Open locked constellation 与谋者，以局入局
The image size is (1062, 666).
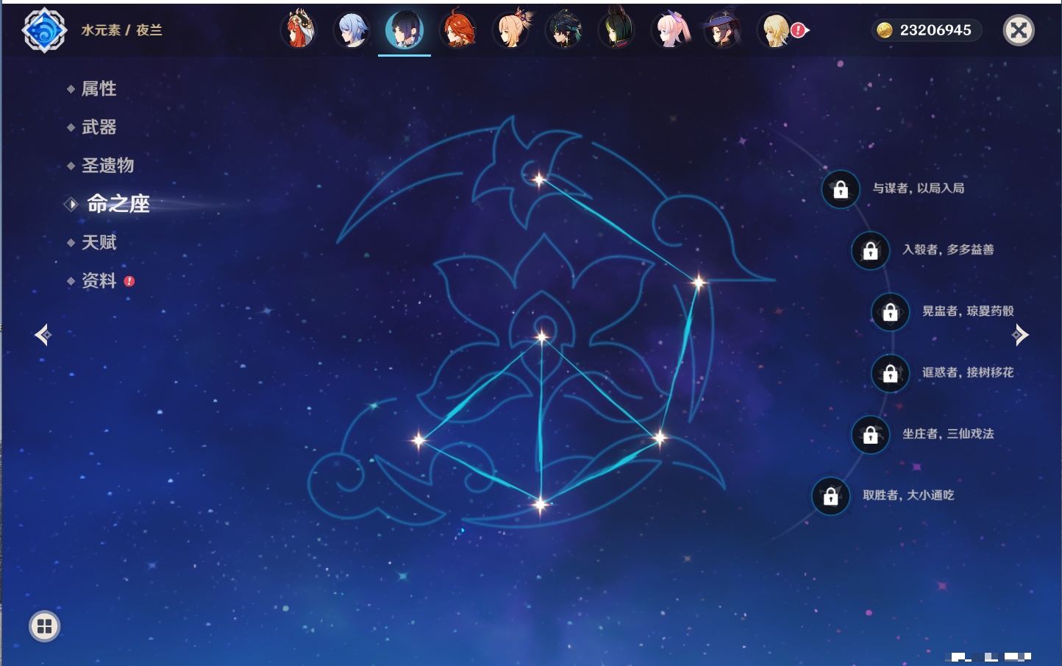(x=841, y=189)
